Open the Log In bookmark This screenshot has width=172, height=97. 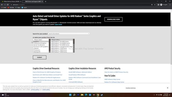24,8
